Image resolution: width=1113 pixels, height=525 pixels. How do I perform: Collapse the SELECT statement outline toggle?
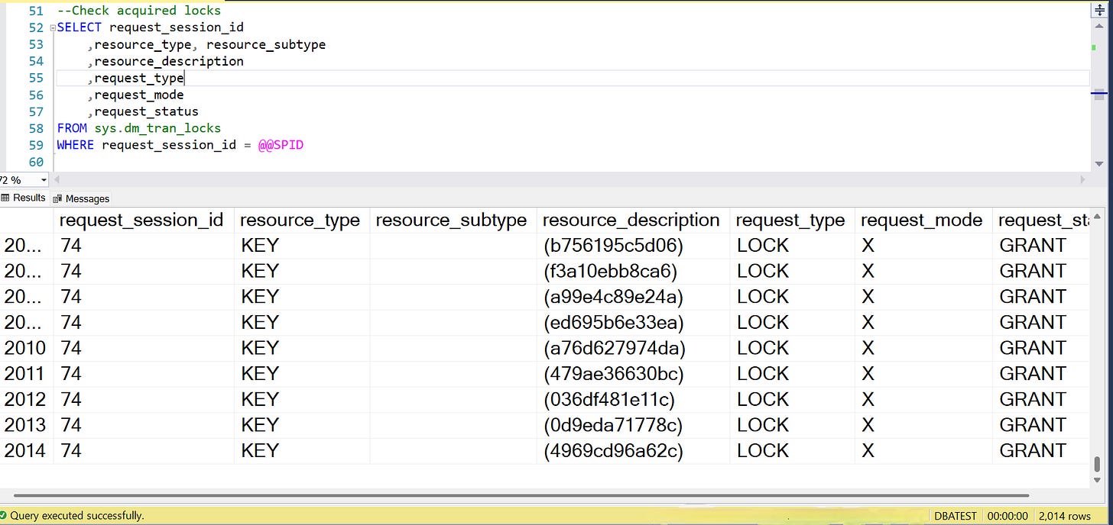(52, 27)
